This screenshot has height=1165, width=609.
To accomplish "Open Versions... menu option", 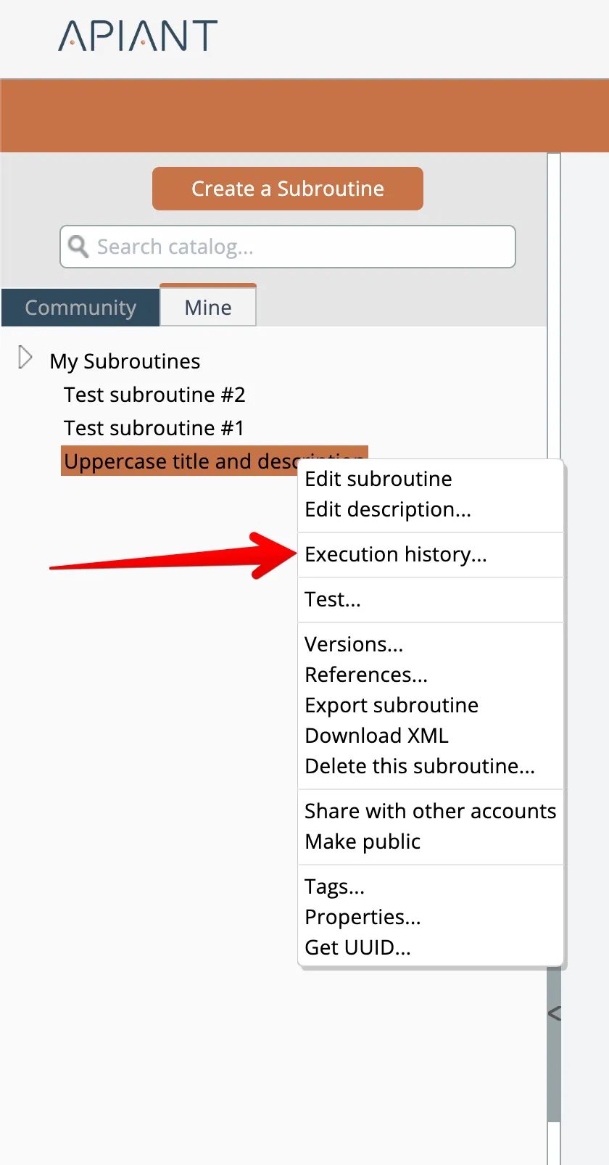I will pos(354,644).
